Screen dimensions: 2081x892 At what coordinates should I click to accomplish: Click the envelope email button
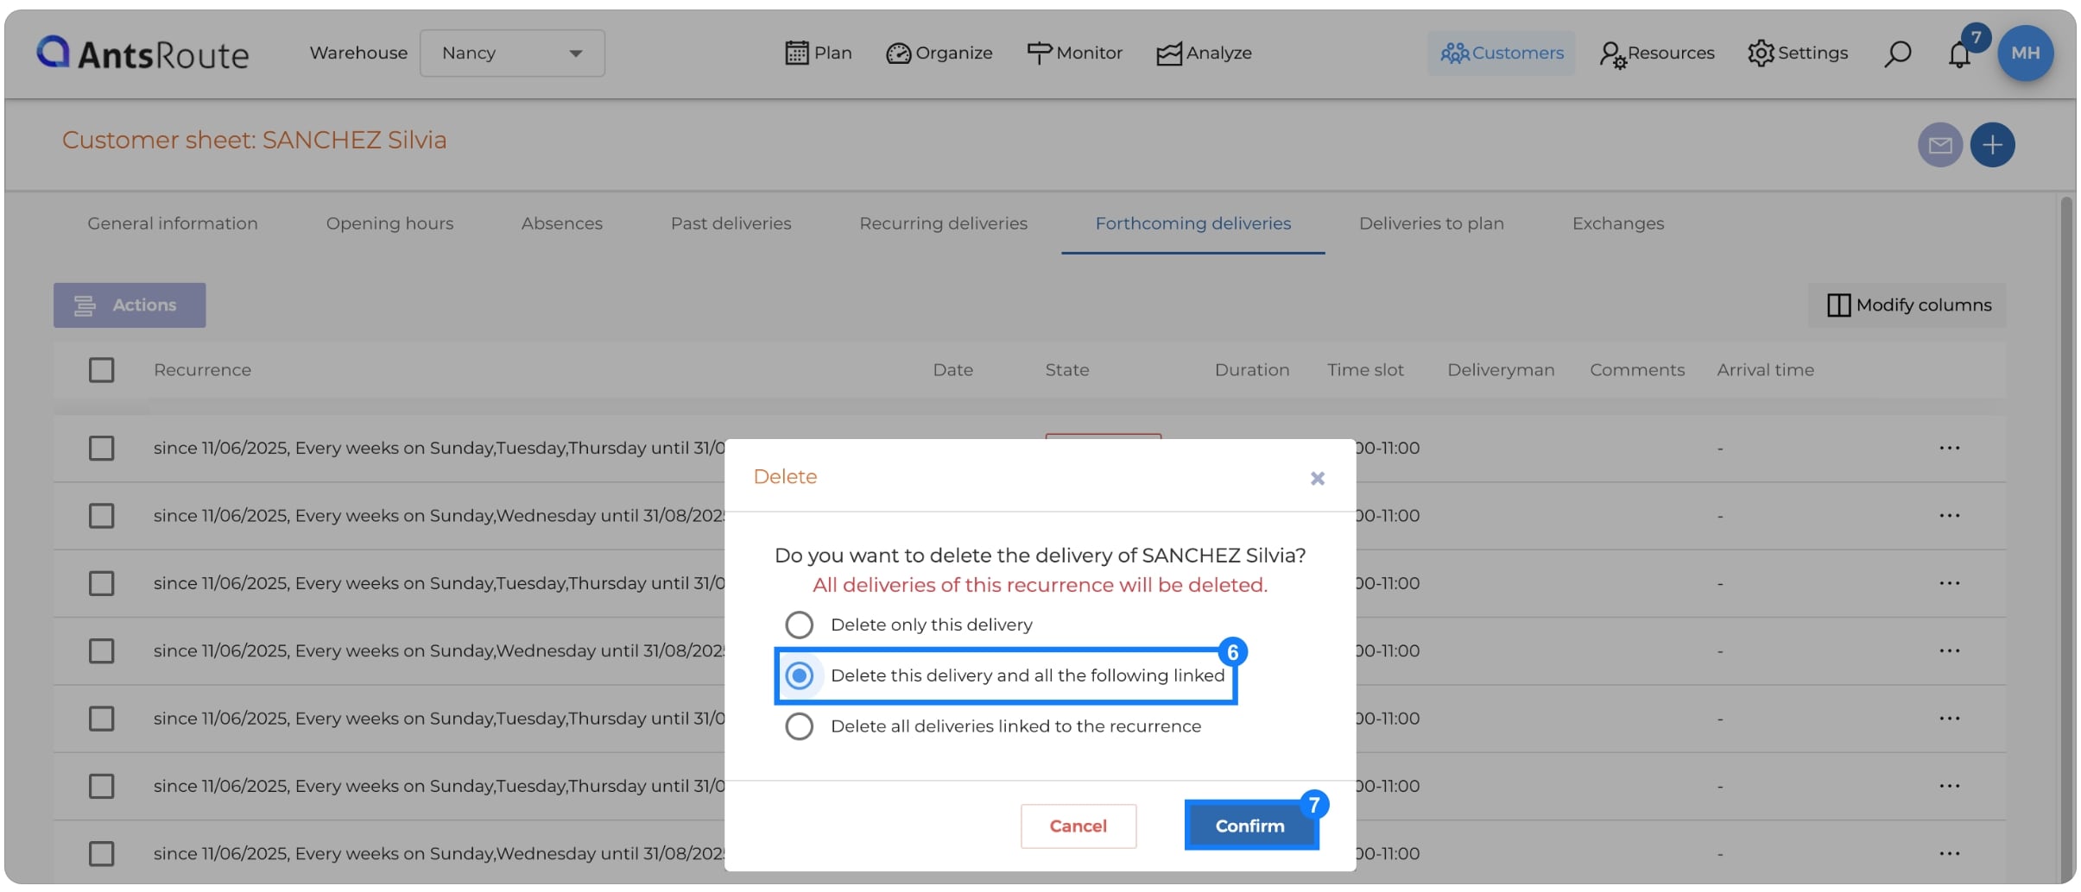click(1940, 145)
